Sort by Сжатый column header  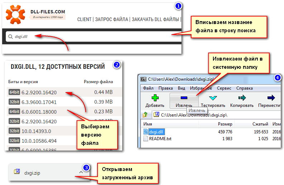[x=260, y=124]
